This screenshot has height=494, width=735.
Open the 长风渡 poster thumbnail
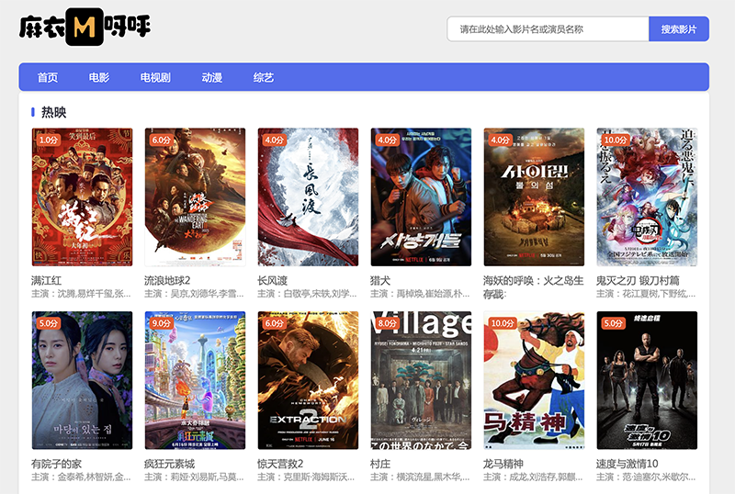(308, 196)
